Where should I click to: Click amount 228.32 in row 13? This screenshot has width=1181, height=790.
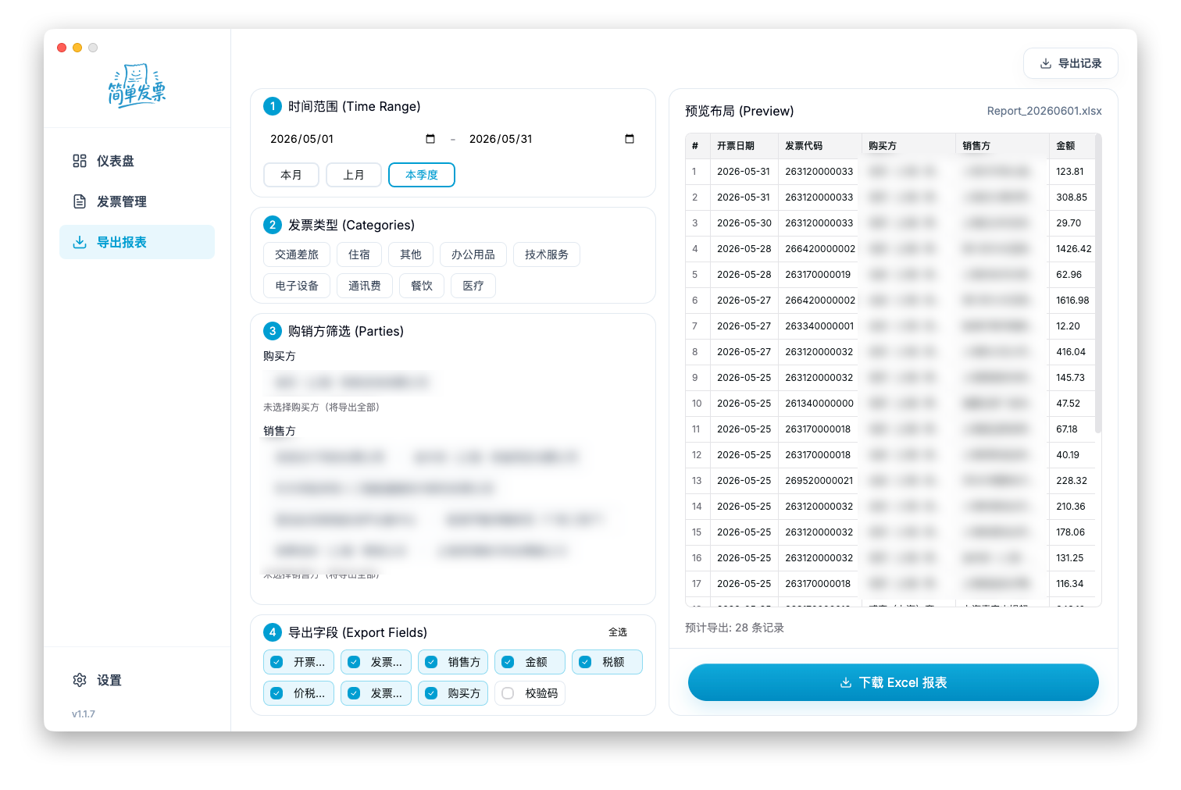1072,481
